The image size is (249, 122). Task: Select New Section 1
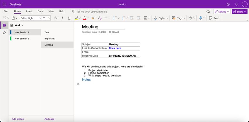(25, 32)
